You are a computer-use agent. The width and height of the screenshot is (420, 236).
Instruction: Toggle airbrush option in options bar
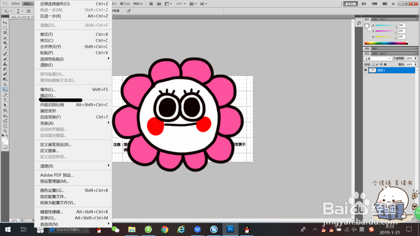coord(129,11)
